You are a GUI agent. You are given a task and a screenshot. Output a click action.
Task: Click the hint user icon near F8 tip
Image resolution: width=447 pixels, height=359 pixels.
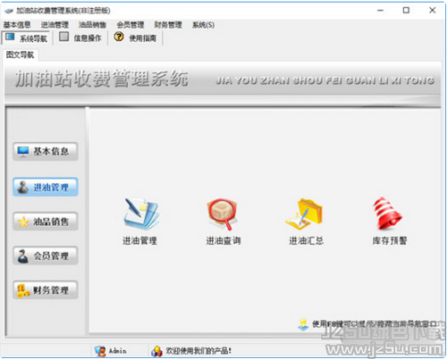click(x=303, y=324)
